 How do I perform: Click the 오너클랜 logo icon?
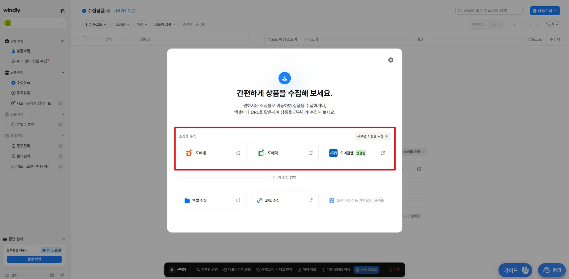pos(333,153)
